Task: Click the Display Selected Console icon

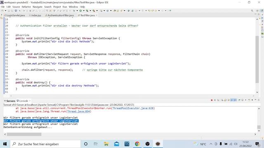Action: [243, 100]
